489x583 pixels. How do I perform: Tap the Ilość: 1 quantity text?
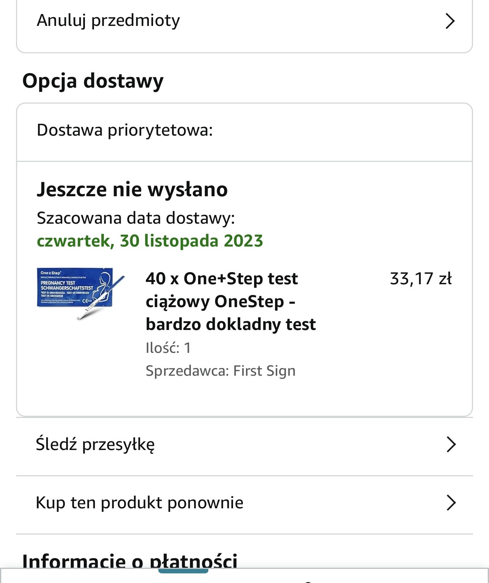(168, 348)
